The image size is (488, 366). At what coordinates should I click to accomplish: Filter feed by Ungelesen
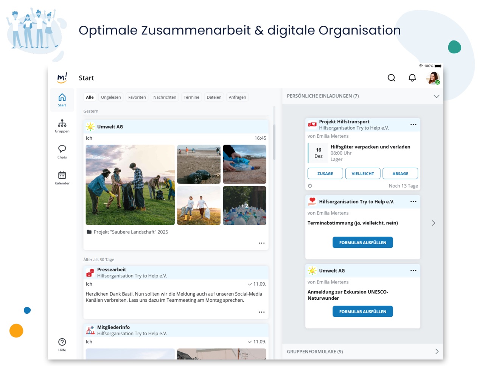[x=111, y=97]
